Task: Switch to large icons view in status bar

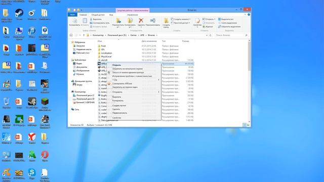Action: pos(248,125)
